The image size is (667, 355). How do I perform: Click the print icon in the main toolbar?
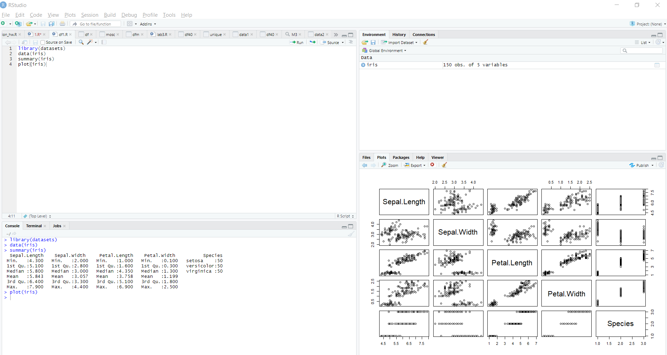(62, 24)
